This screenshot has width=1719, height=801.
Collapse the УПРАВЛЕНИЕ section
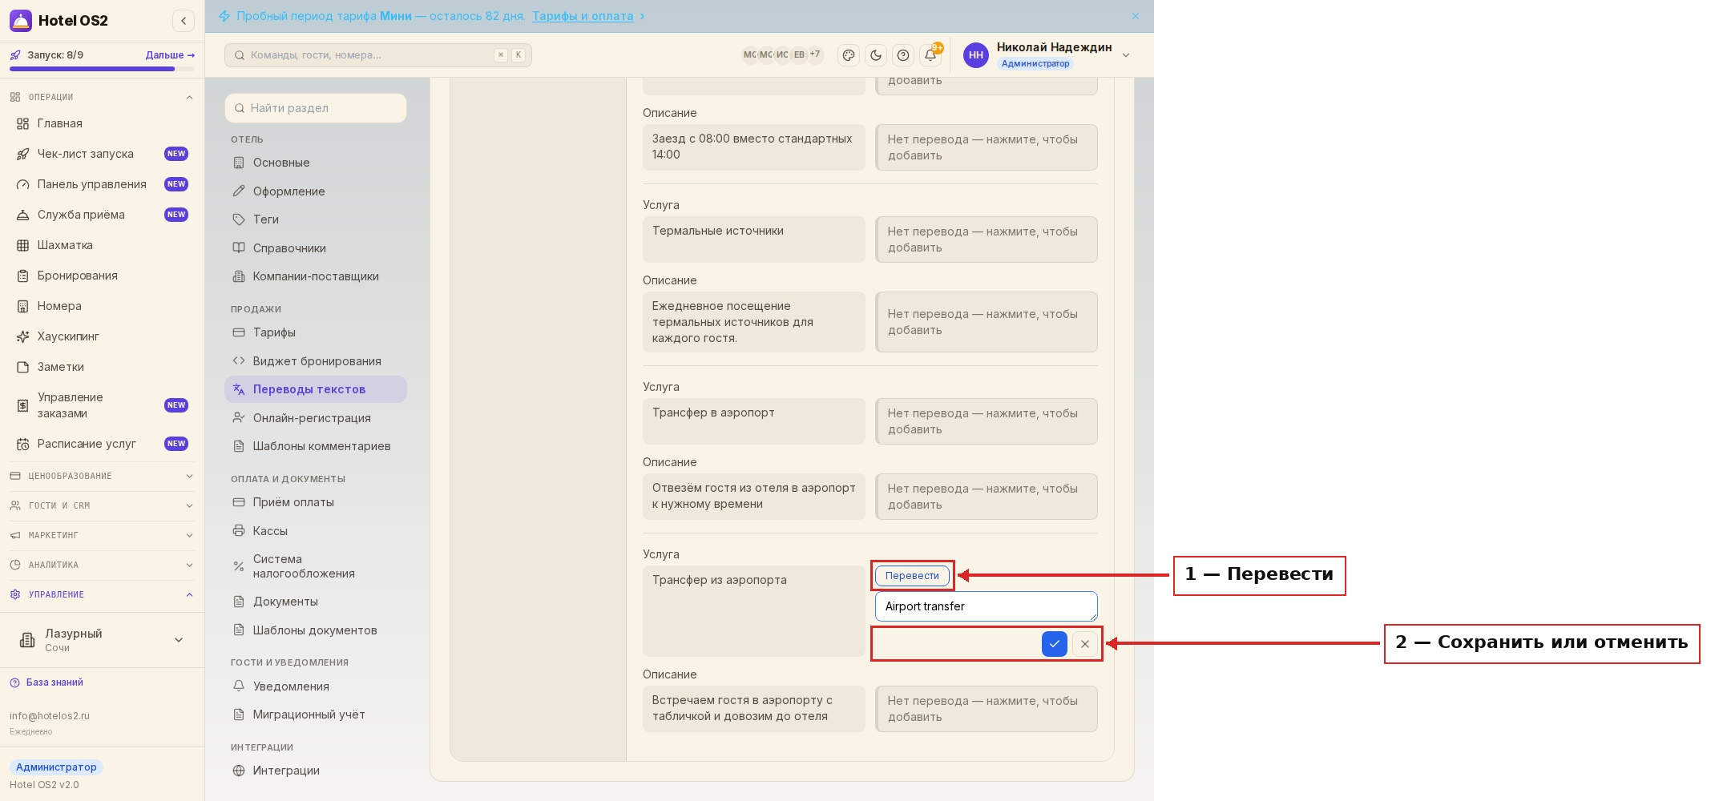click(102, 594)
